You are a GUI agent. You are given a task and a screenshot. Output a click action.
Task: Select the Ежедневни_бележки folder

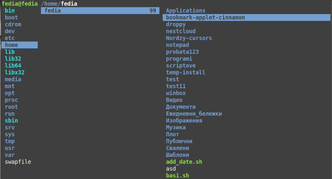click(194, 114)
